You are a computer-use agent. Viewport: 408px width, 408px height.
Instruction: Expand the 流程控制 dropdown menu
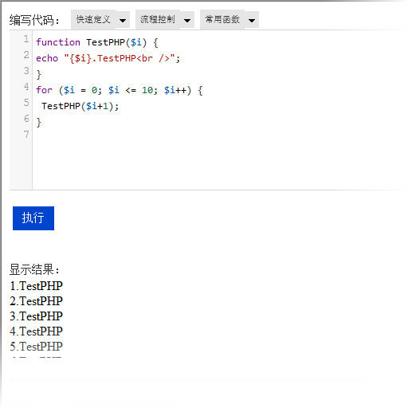tap(165, 20)
